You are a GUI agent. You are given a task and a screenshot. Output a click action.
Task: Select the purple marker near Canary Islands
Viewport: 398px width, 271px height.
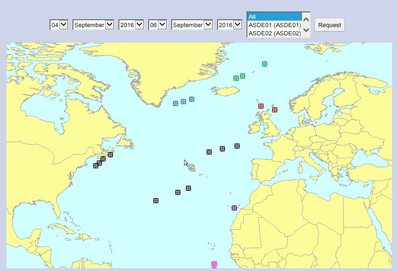pyautogui.click(x=234, y=208)
